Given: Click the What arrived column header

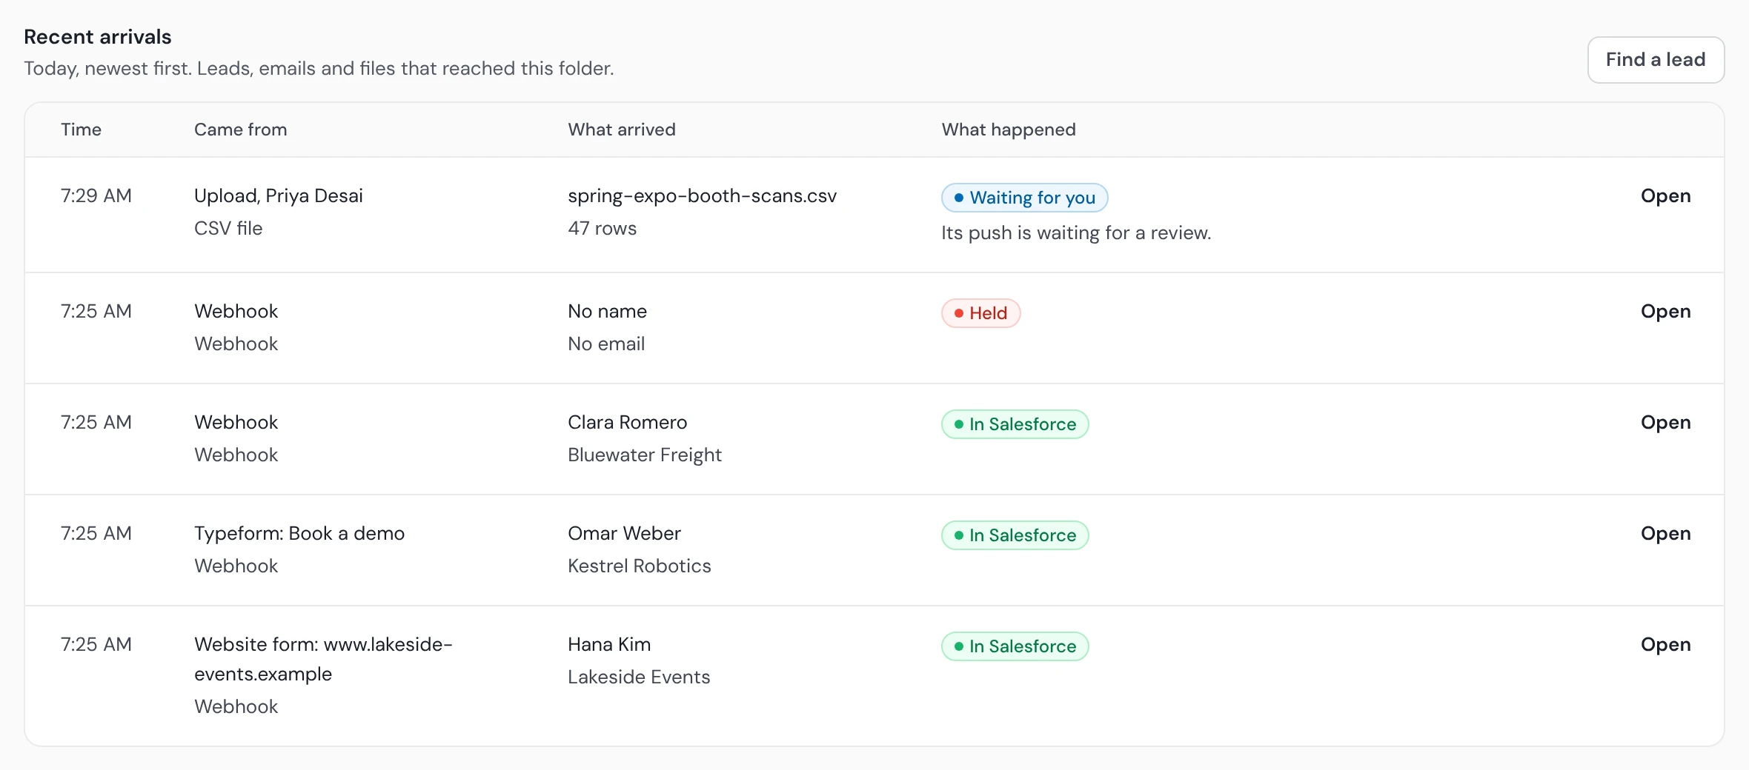Looking at the screenshot, I should pos(621,130).
